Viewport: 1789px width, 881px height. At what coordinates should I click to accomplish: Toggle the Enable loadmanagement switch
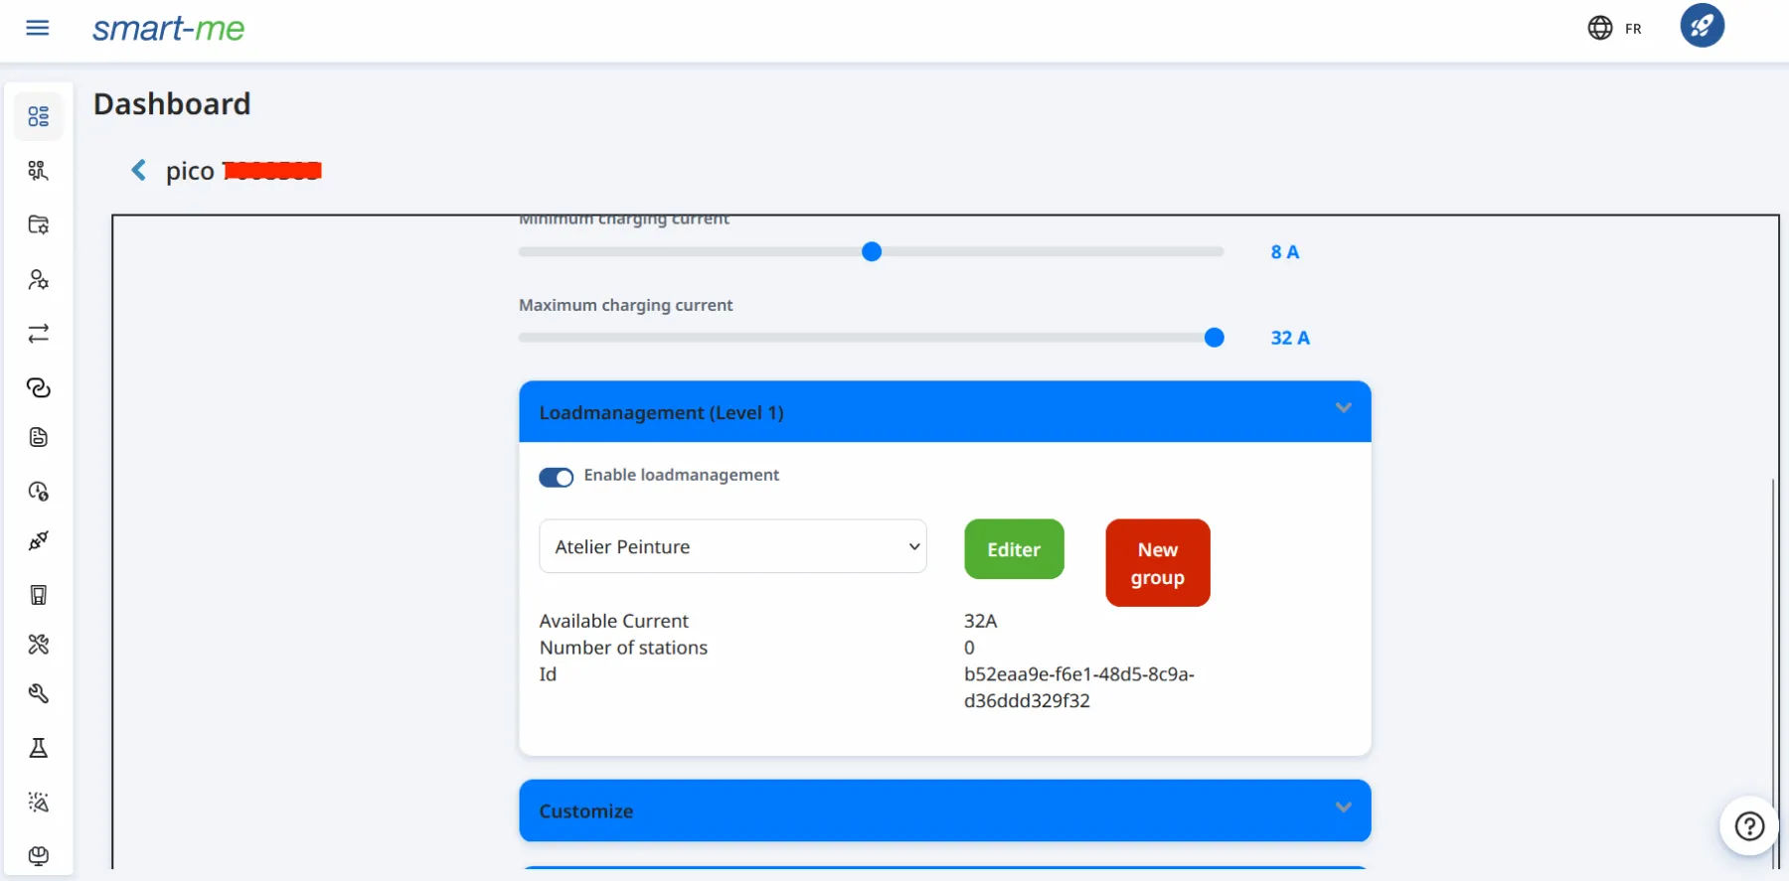click(x=557, y=477)
